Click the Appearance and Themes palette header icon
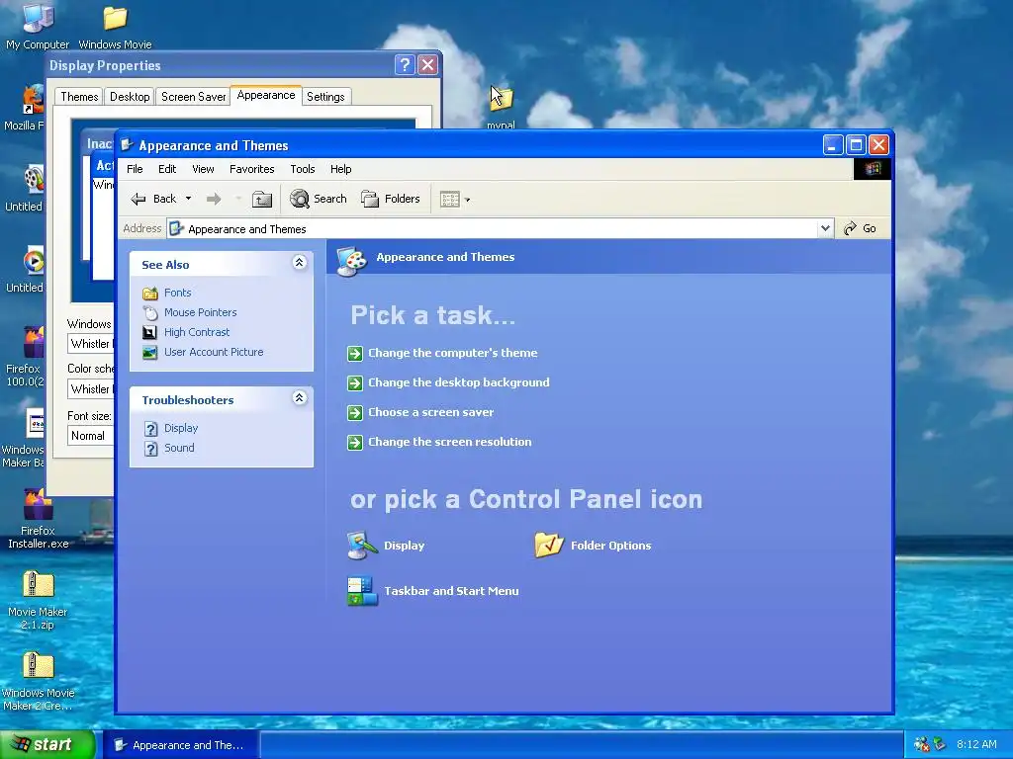This screenshot has width=1013, height=759. (x=352, y=260)
